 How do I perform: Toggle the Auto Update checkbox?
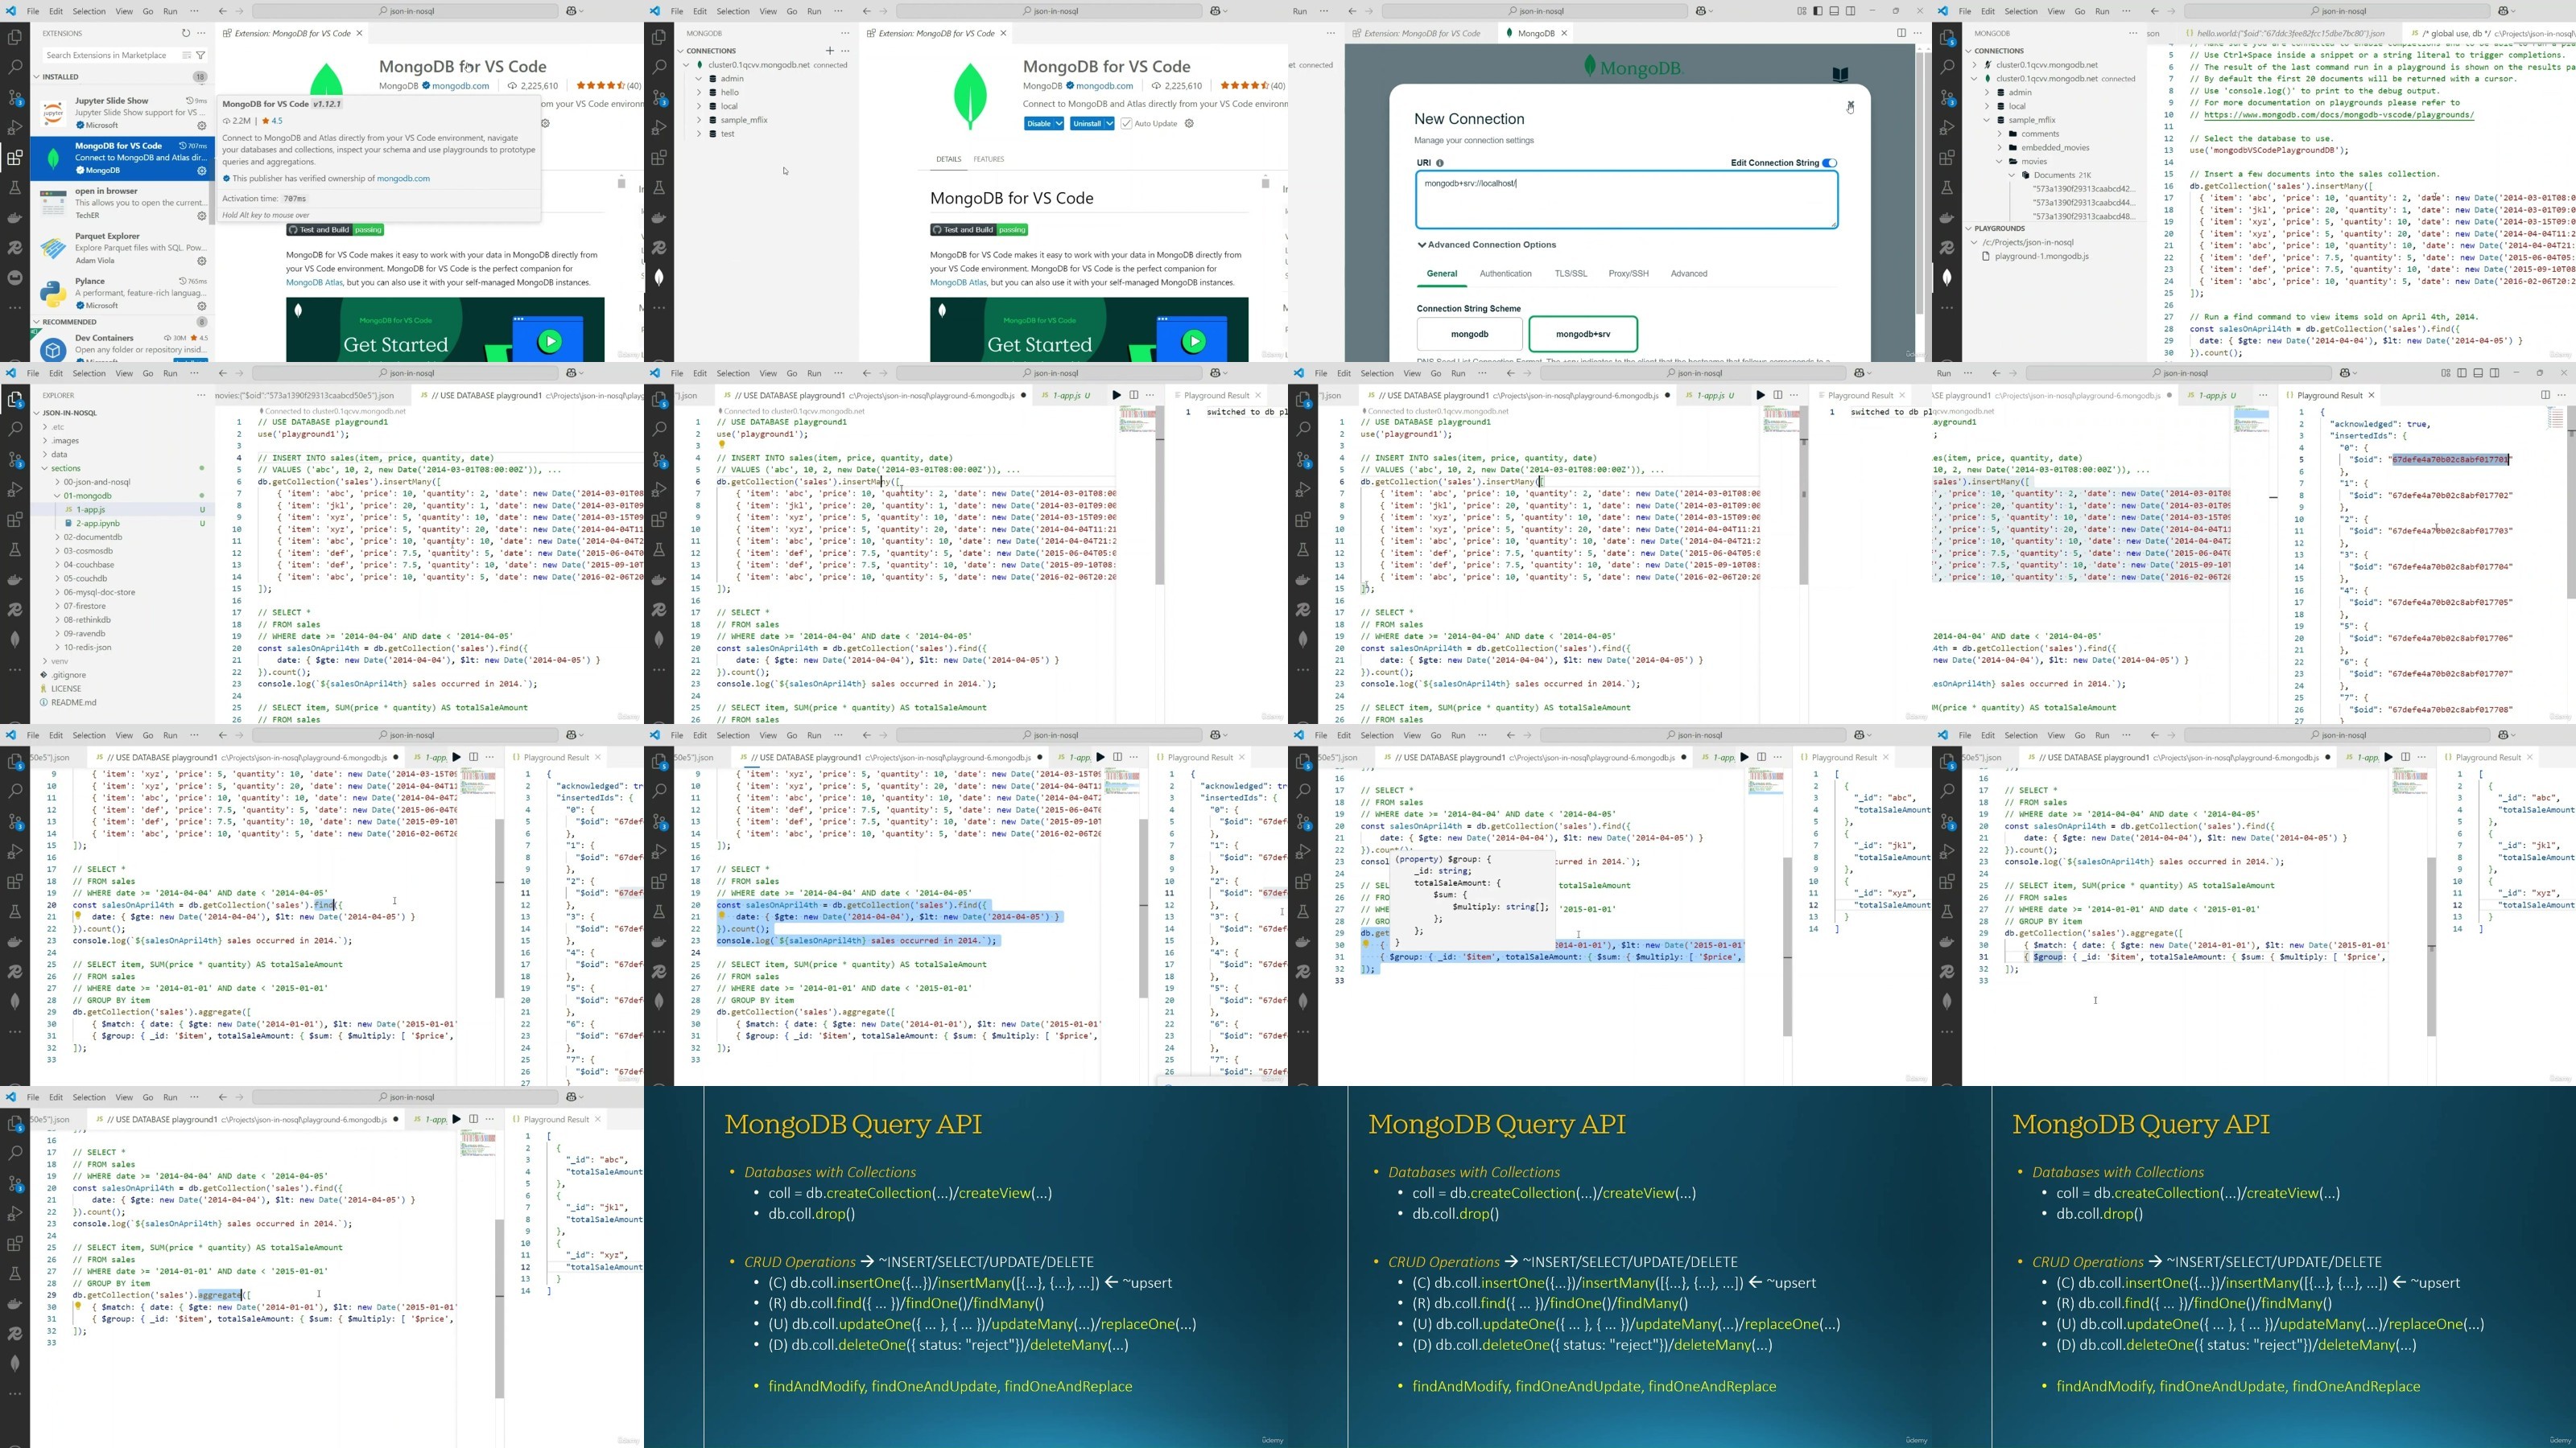[1126, 124]
